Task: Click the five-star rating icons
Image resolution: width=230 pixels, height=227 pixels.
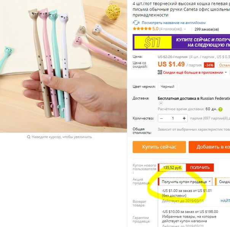Action: [142, 29]
